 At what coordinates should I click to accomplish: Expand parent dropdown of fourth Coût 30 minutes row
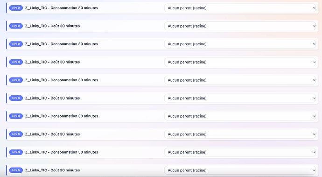[x=240, y=134]
